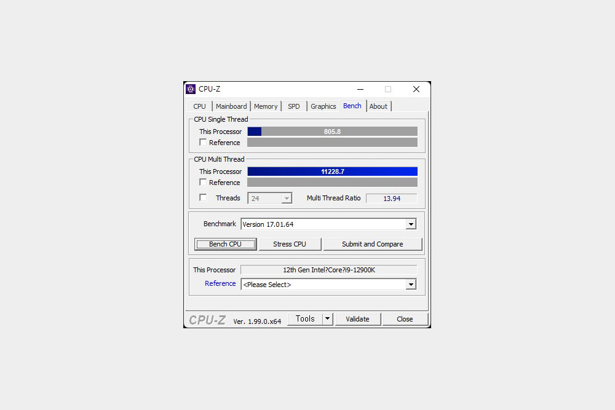Open the Tools dropdown arrow
Viewport: 615px width, 410px height.
pyautogui.click(x=328, y=318)
